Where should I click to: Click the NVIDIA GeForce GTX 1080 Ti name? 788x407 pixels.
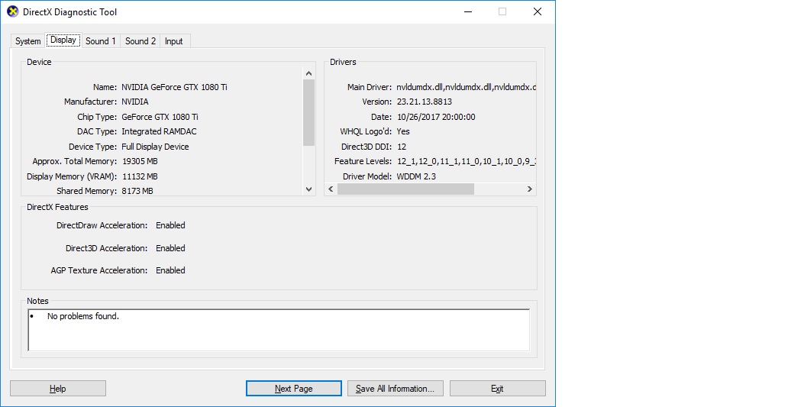pos(174,87)
